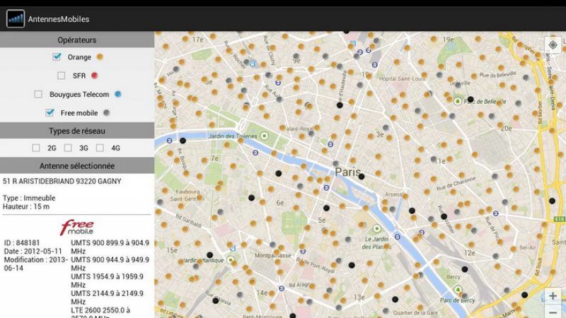The height and width of the screenshot is (318, 566).
Task: Zoom out with the minus button
Action: tap(553, 312)
